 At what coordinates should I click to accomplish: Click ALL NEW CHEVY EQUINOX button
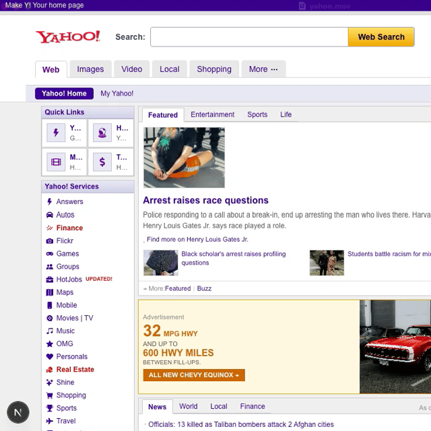pyautogui.click(x=194, y=375)
